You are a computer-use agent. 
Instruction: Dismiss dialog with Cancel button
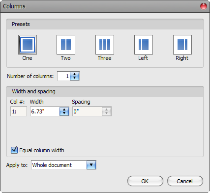(x=185, y=181)
